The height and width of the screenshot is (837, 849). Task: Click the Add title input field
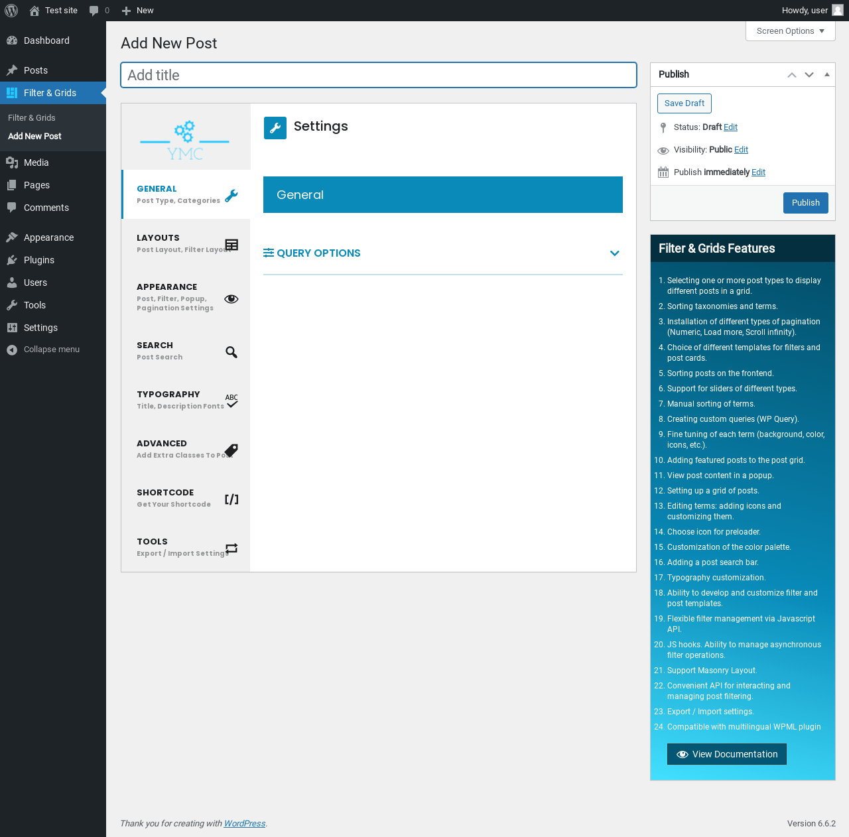pyautogui.click(x=379, y=75)
